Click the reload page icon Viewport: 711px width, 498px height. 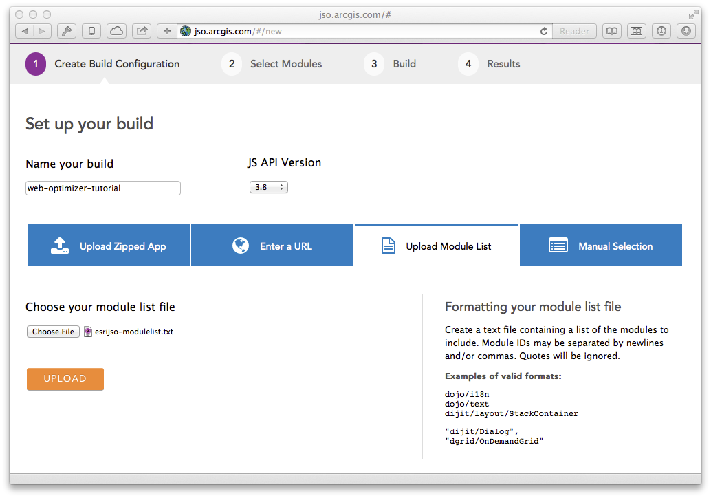click(544, 31)
